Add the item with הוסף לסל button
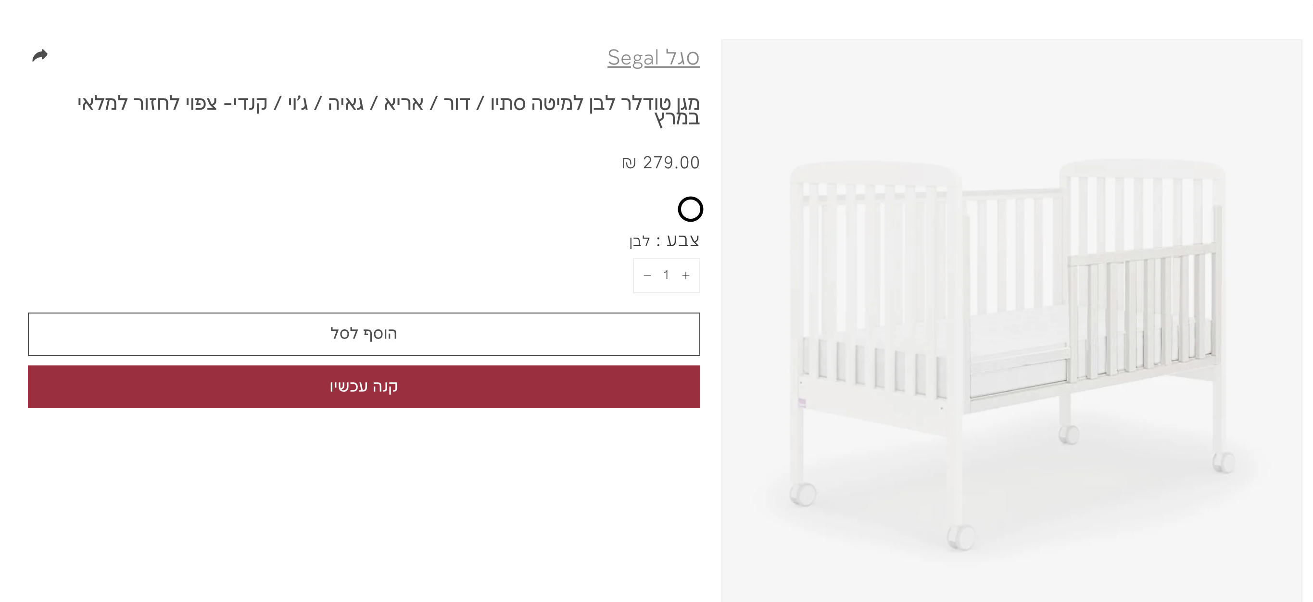Viewport: 1313px width, 602px height. (364, 334)
